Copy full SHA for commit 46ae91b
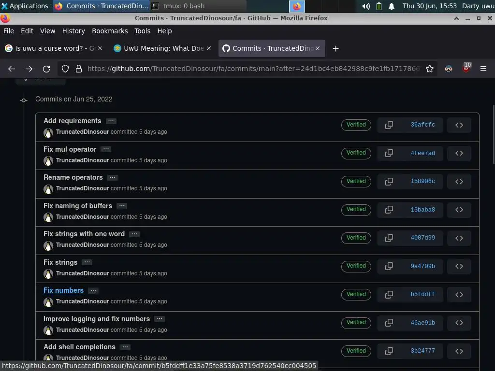 click(389, 322)
